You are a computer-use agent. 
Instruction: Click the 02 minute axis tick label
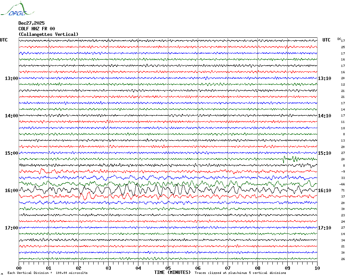pos(79,268)
